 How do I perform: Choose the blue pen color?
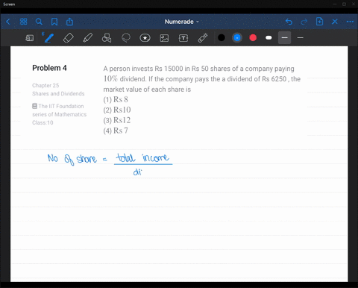[237, 38]
